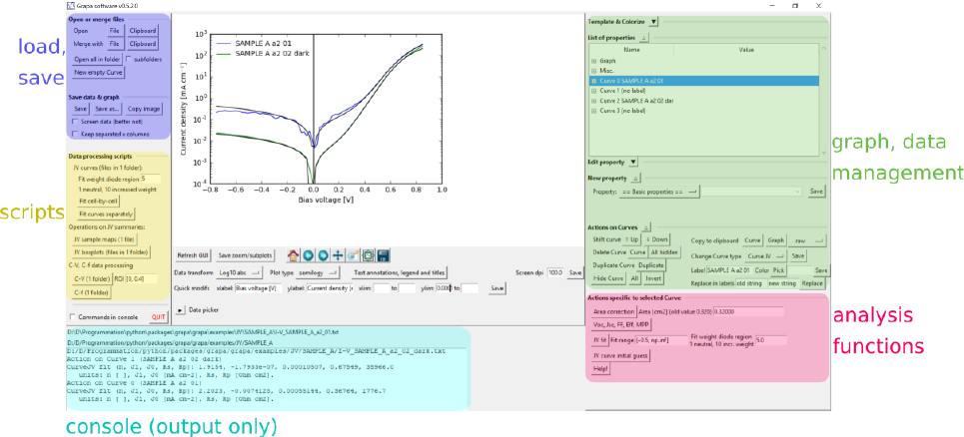Activate the Pan move-cross tool icon
This screenshot has height=437, width=964.
click(x=339, y=255)
